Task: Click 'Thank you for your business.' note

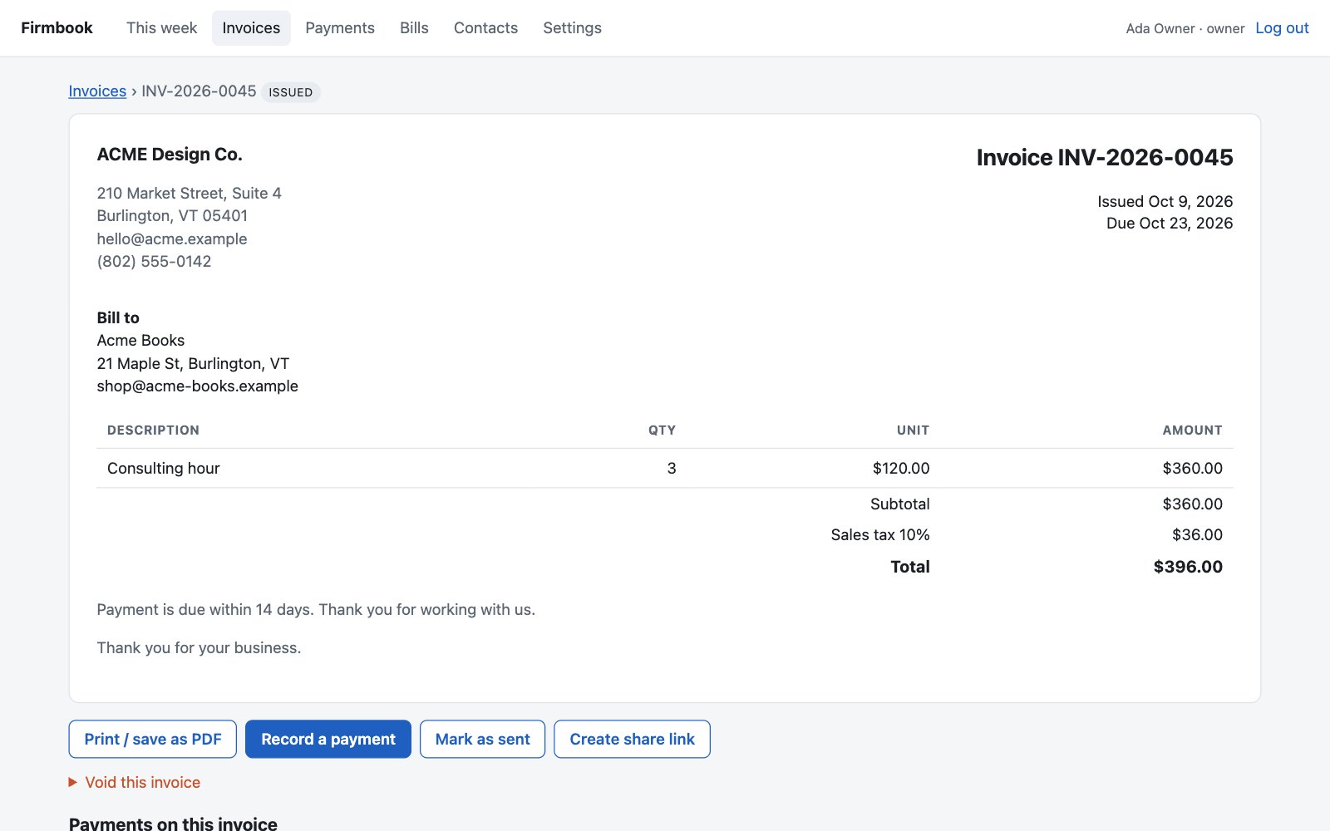Action: pos(199,647)
